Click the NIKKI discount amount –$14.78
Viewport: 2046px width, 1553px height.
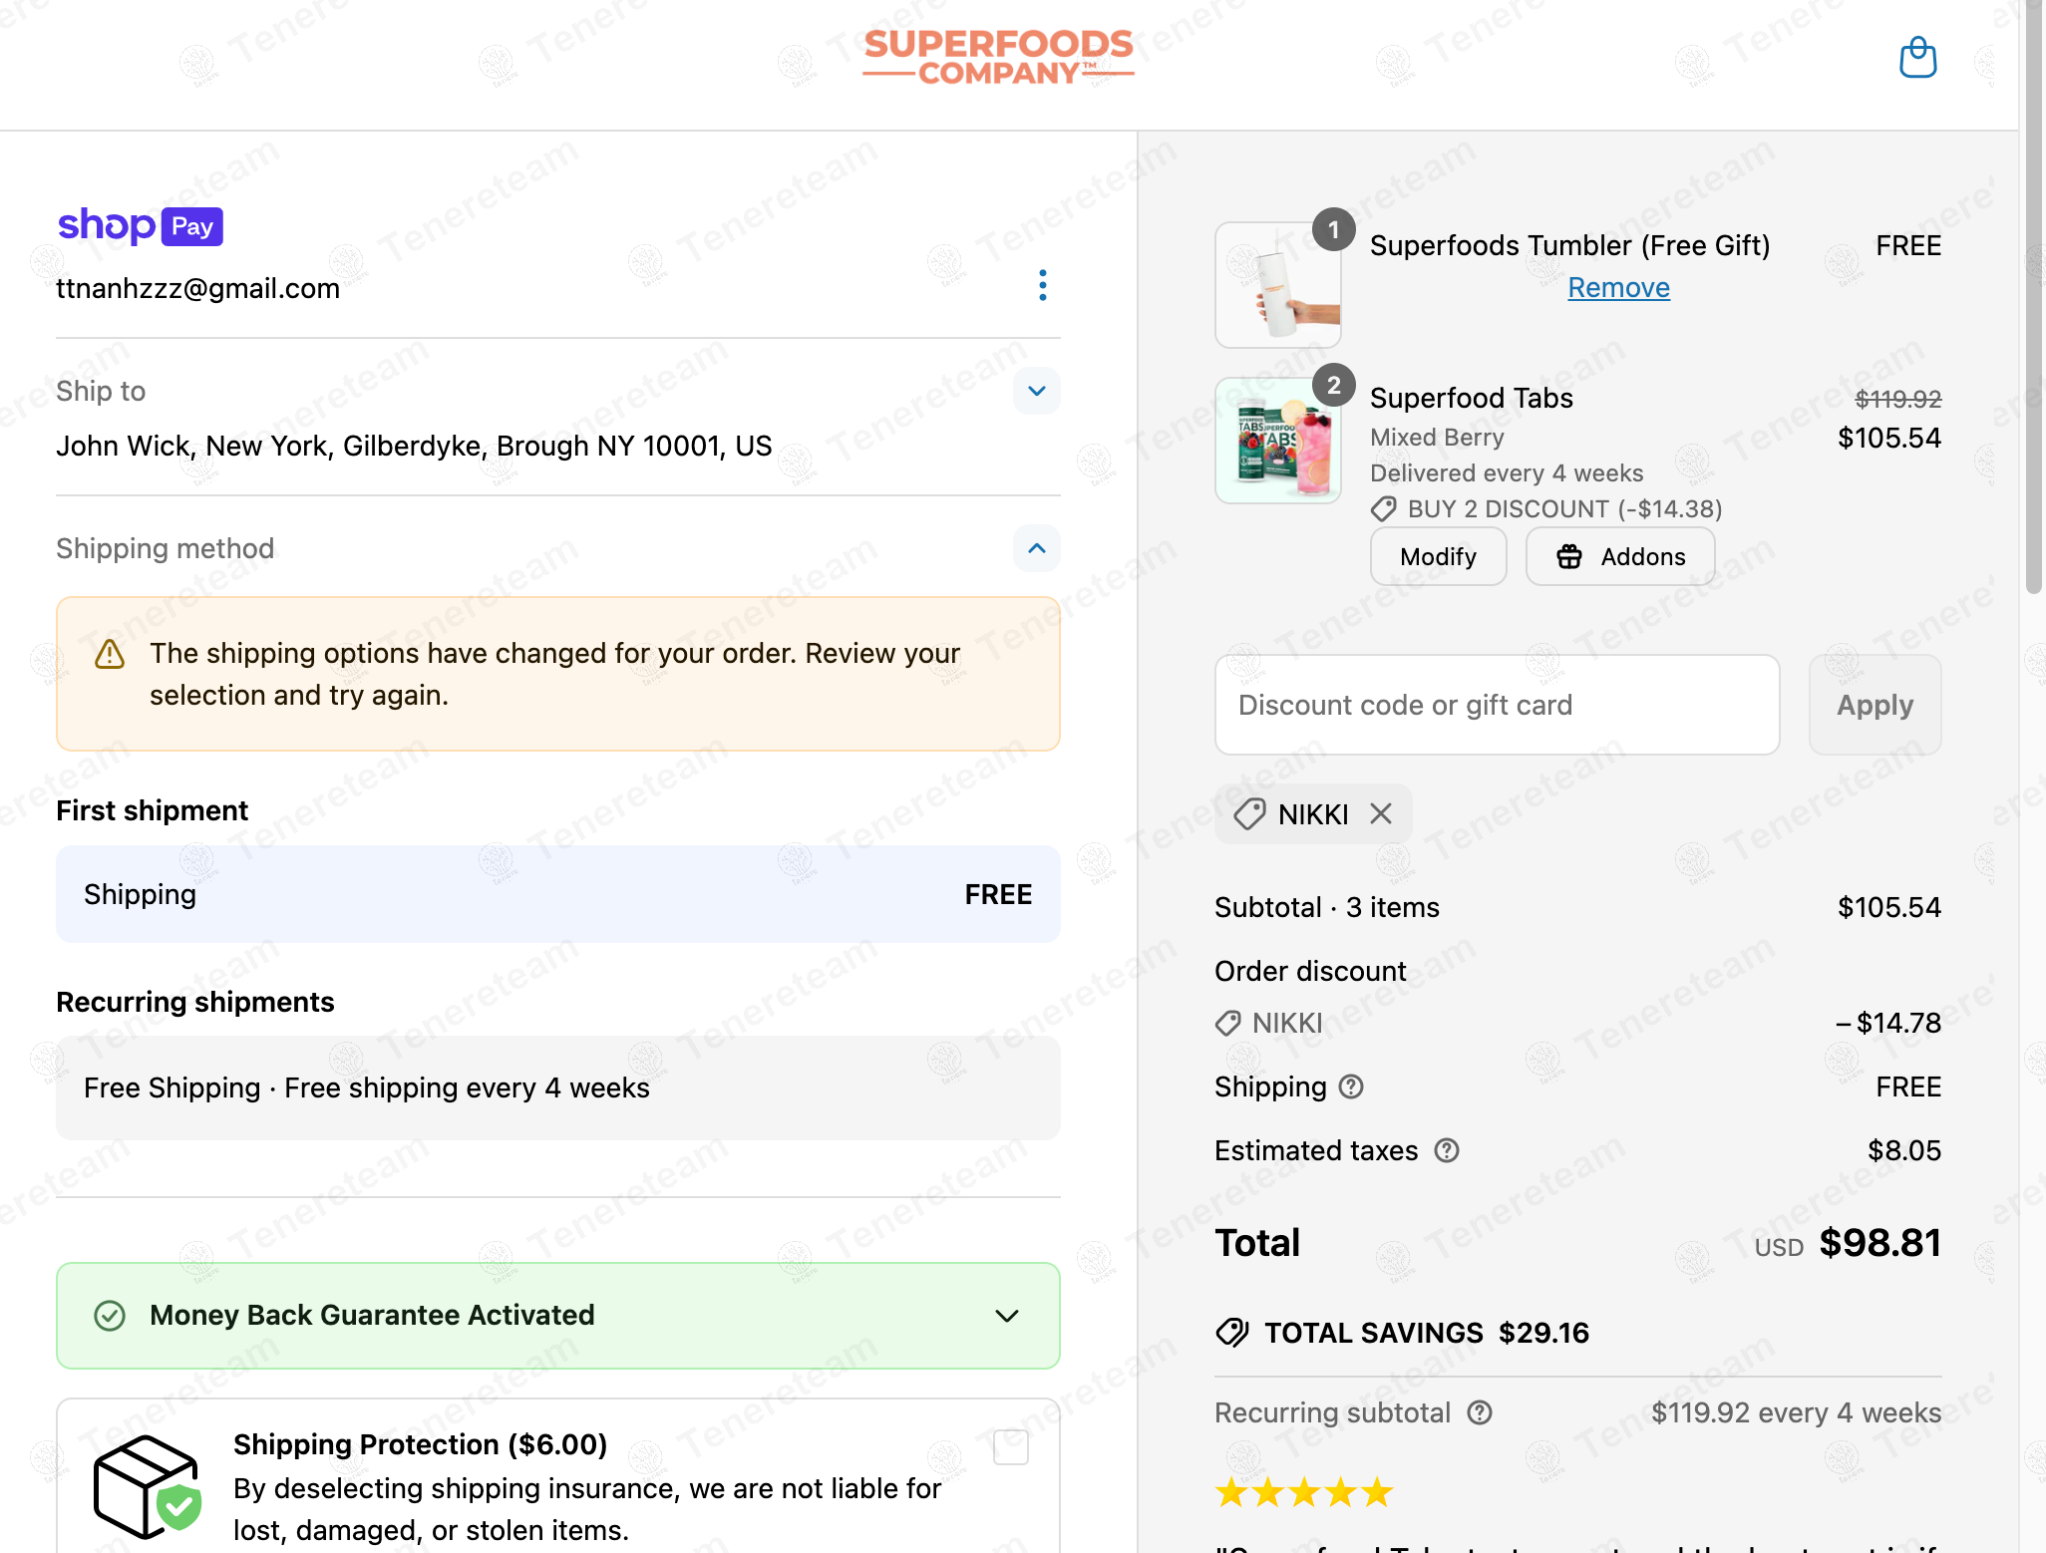[1888, 1023]
